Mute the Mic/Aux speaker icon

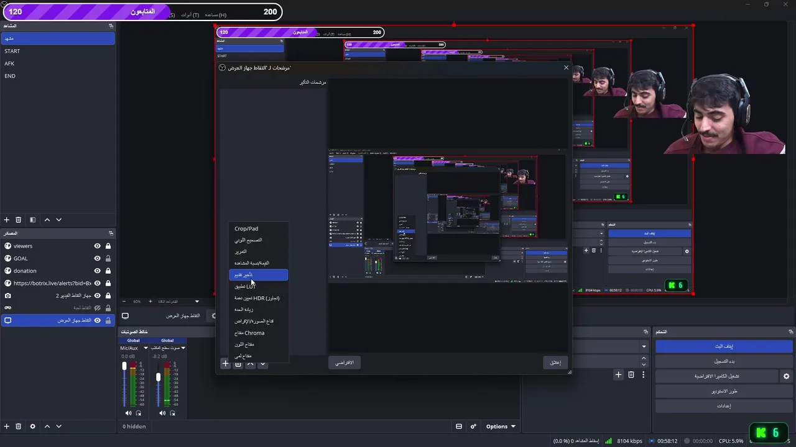click(129, 413)
